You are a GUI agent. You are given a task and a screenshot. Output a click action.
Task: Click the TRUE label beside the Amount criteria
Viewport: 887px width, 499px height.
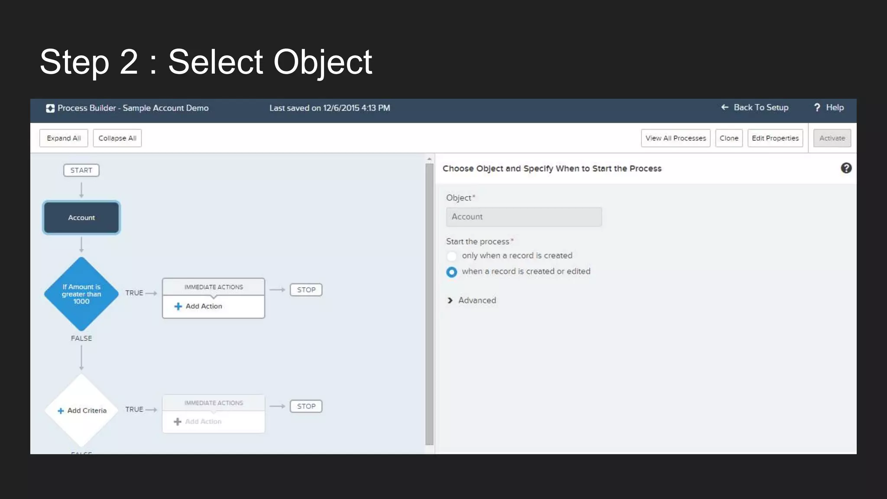pyautogui.click(x=134, y=293)
